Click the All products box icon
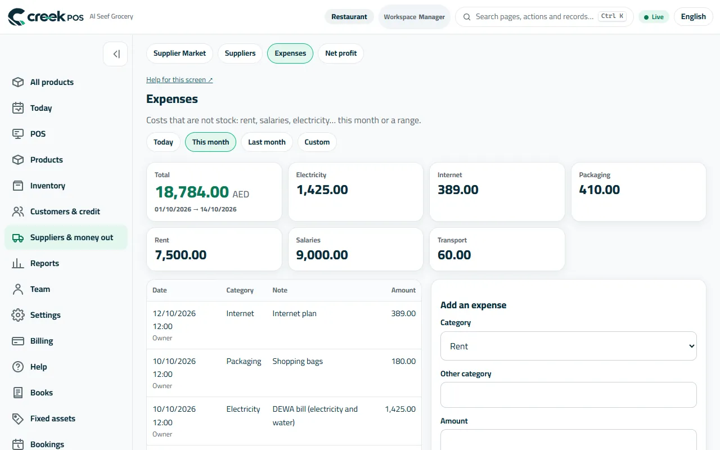Image resolution: width=720 pixels, height=450 pixels. (x=18, y=82)
